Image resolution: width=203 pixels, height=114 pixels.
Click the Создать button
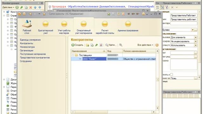(x=77, y=45)
